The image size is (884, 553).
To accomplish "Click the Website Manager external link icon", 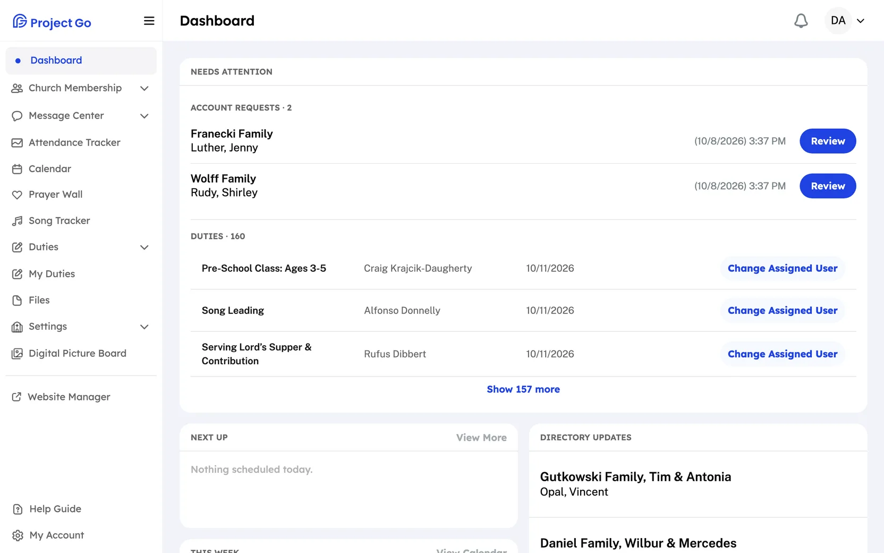I will [16, 397].
